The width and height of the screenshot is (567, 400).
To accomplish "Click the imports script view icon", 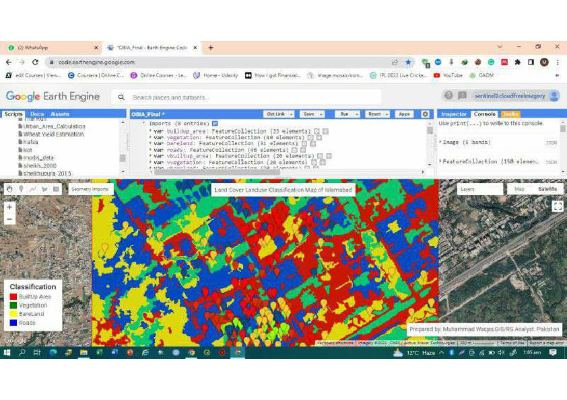I will pos(215,124).
